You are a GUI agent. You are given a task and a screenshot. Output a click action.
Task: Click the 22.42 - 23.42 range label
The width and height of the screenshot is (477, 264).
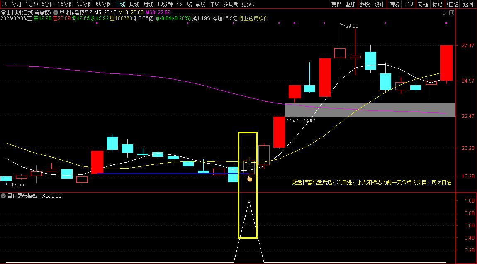300,121
